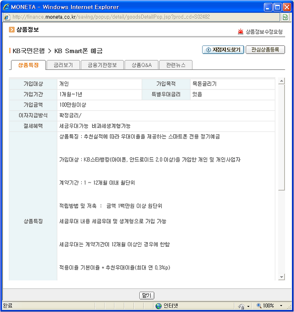The height and width of the screenshot is (312, 294).
Task: Click the line about KB스타뱅킹 가입대상
Action: [x=150, y=160]
